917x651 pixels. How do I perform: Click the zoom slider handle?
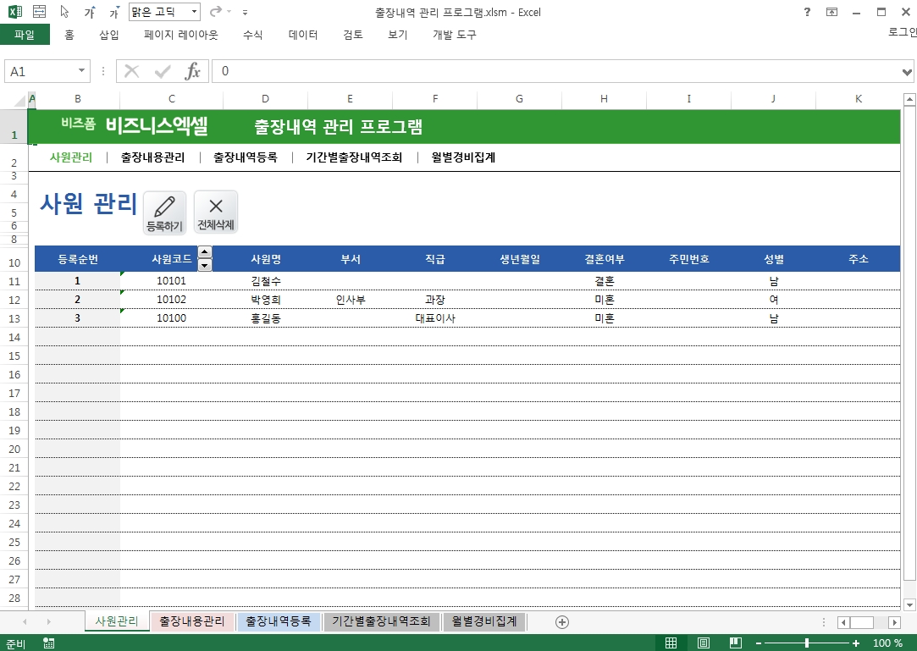[x=807, y=643]
